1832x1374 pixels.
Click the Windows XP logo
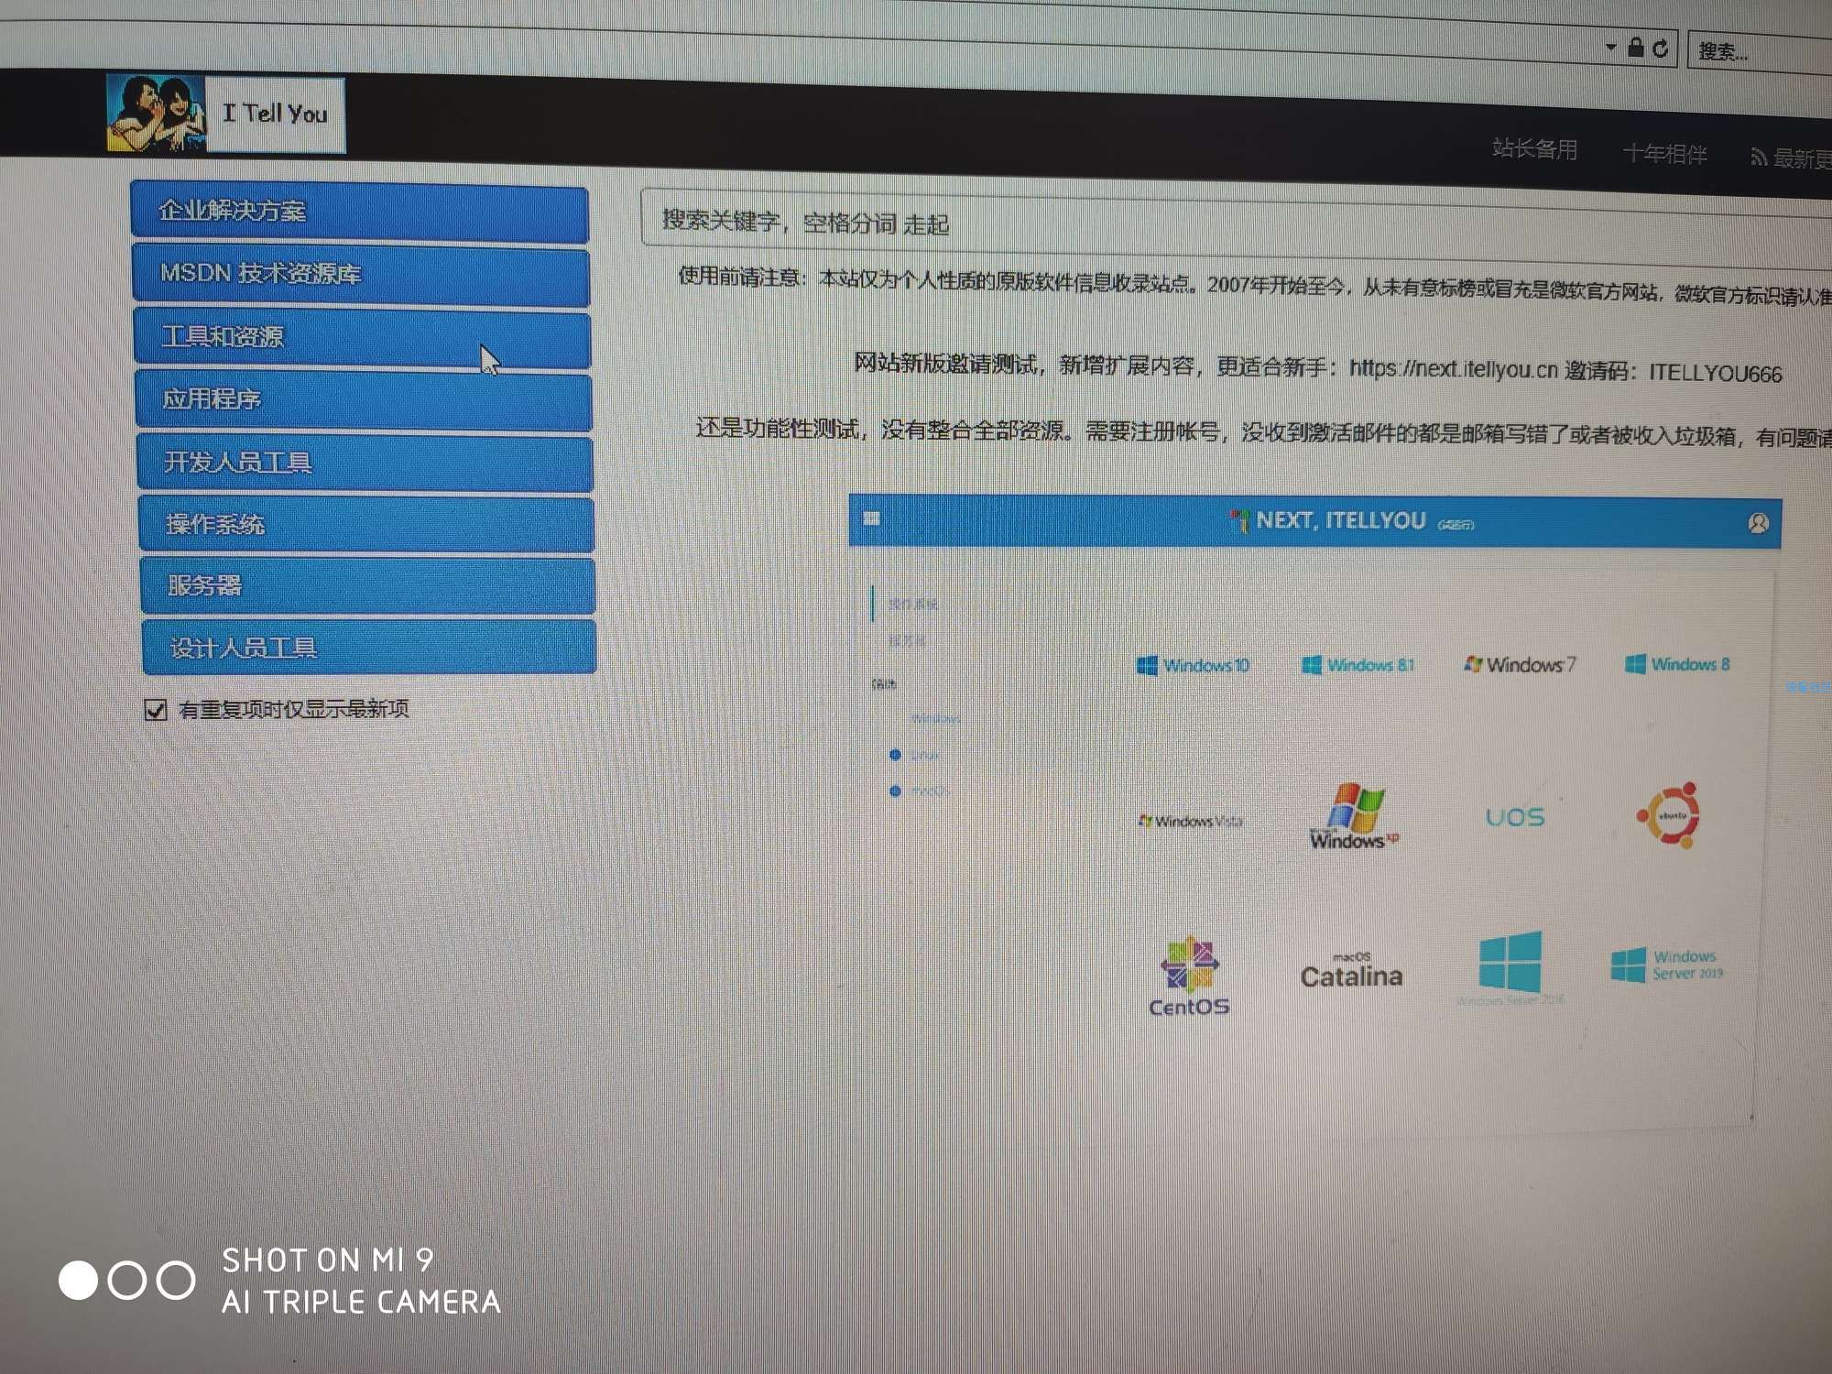pos(1354,815)
